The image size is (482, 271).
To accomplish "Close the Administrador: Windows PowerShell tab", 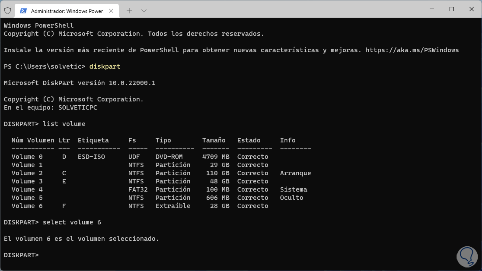I will point(112,10).
